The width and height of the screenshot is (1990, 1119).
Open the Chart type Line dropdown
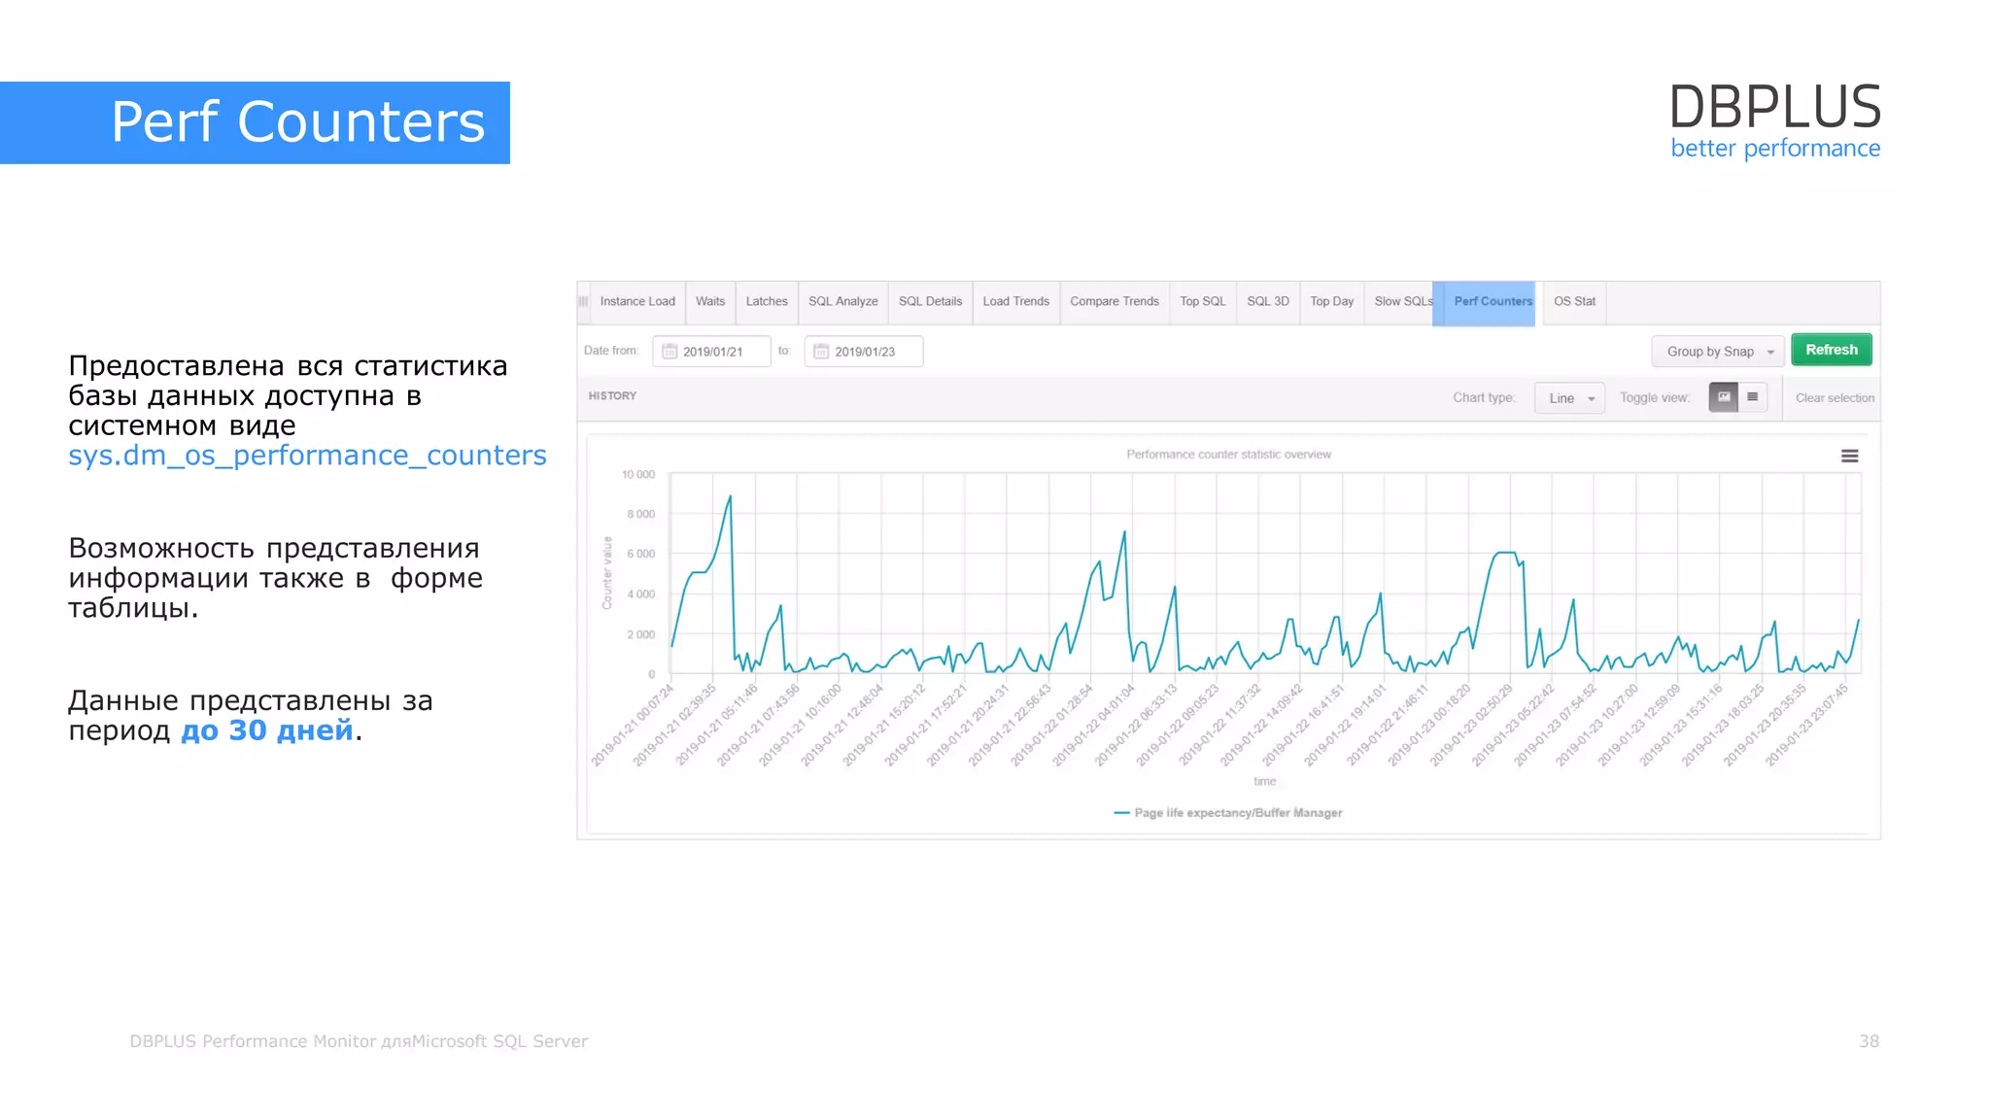coord(1569,398)
